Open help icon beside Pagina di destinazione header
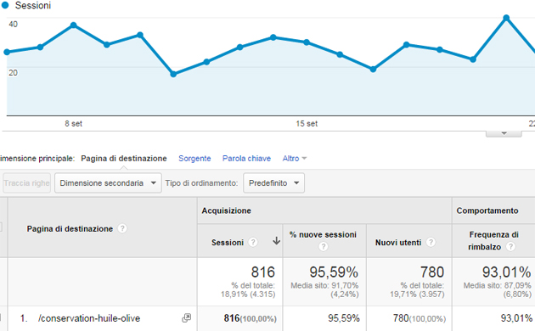Image resolution: width=535 pixels, height=331 pixels. pos(122,228)
